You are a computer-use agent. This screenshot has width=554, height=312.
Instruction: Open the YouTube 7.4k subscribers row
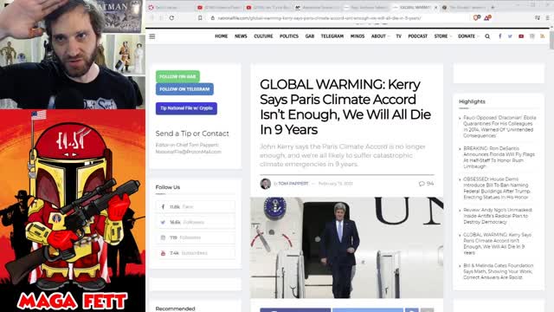196,253
